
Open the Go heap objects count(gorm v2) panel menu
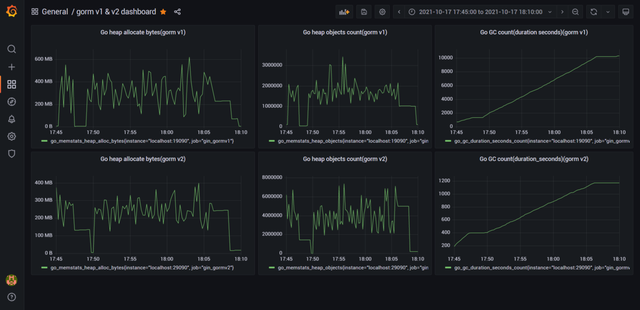[x=345, y=159]
